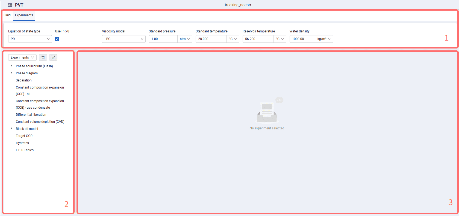Image resolution: width=459 pixels, height=216 pixels.
Task: Select the Separation experiment
Action: (x=24, y=80)
